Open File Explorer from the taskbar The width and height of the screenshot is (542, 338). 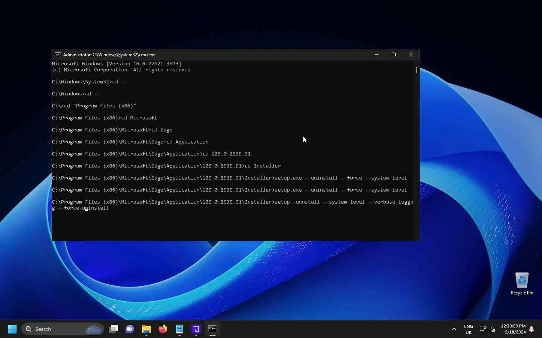coord(146,329)
